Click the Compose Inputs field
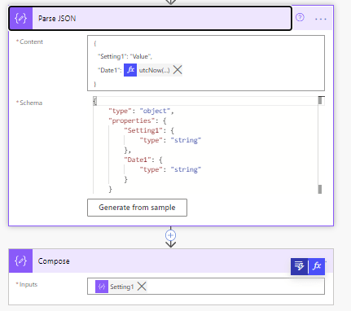 [x=206, y=286]
